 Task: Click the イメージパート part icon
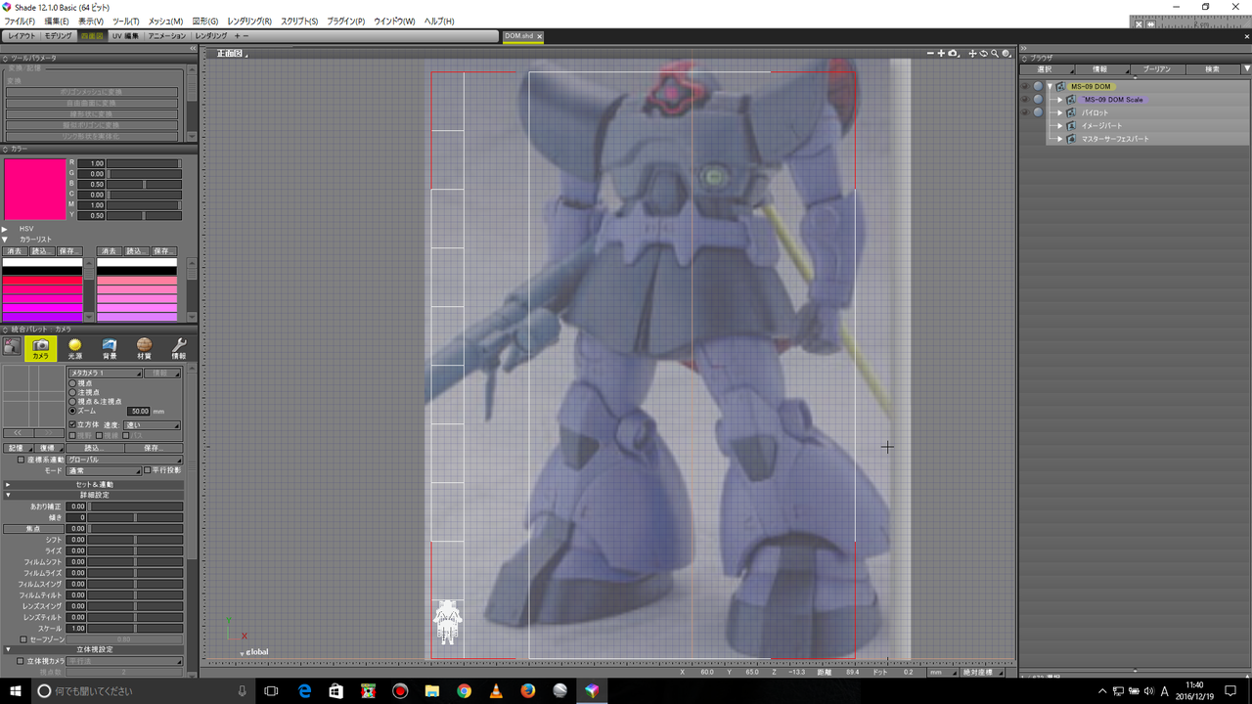[x=1072, y=126]
